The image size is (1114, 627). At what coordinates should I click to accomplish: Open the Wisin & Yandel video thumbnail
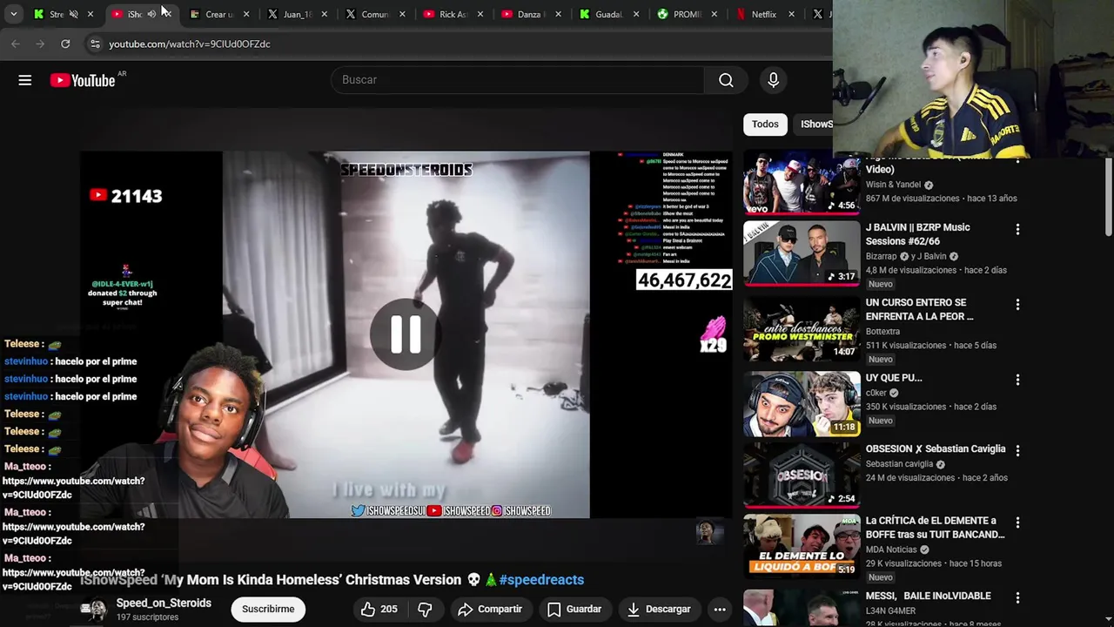tap(802, 183)
